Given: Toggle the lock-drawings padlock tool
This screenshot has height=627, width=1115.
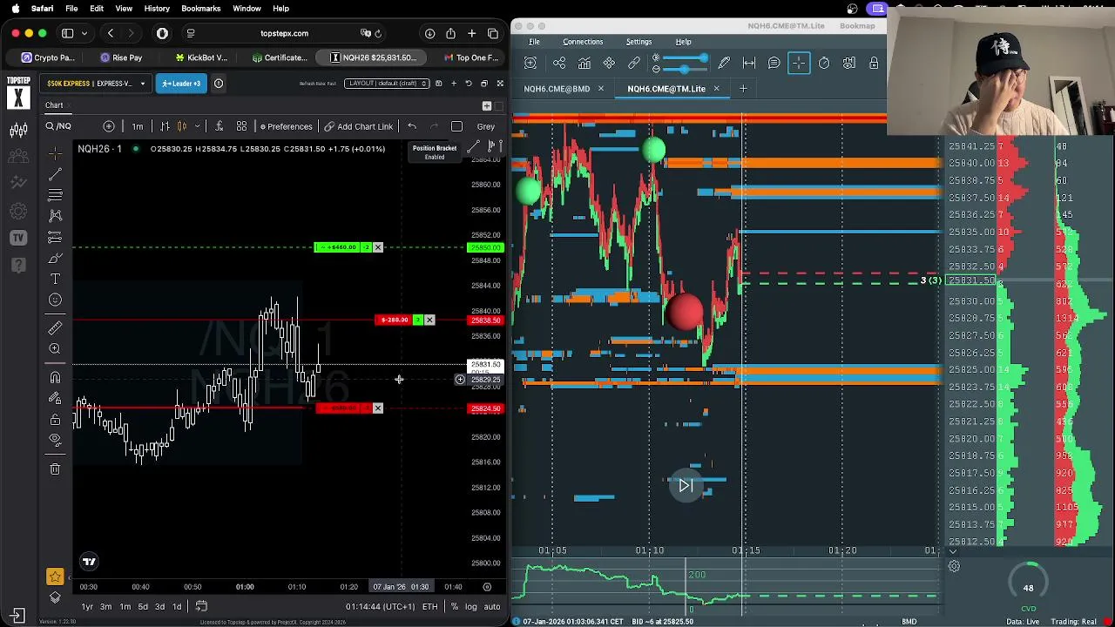Looking at the screenshot, I should coord(55,419).
